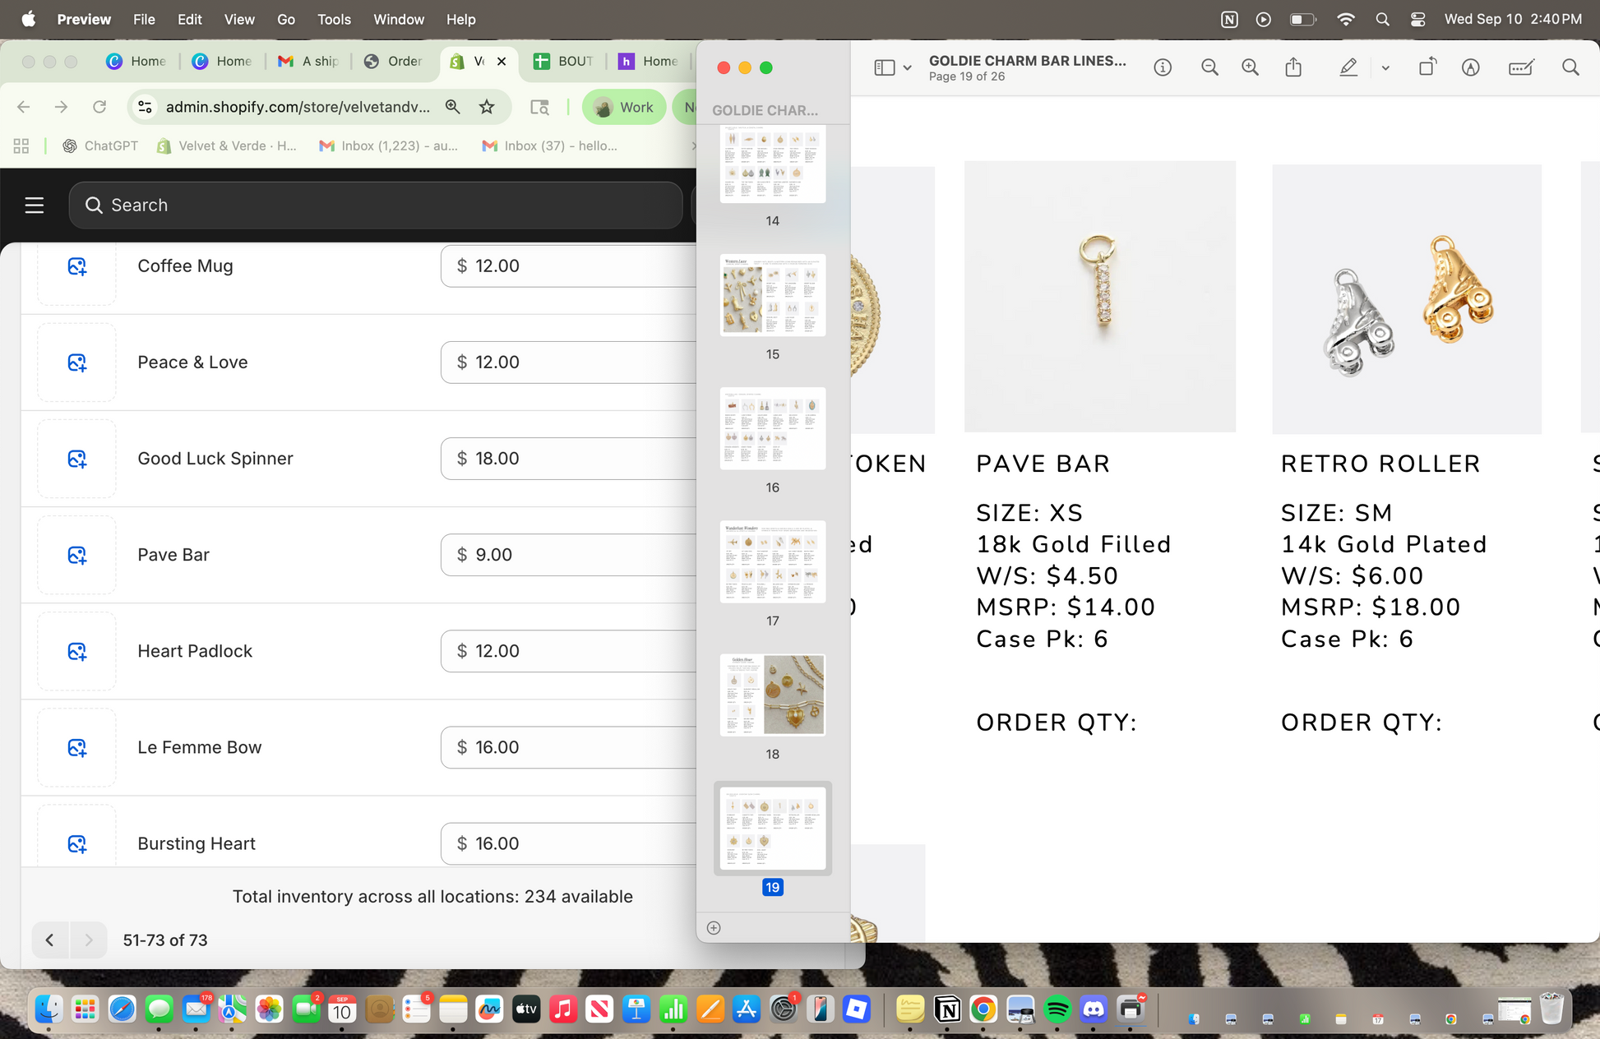Open search in the Preview window
Image resolution: width=1600 pixels, height=1039 pixels.
[x=1570, y=67]
